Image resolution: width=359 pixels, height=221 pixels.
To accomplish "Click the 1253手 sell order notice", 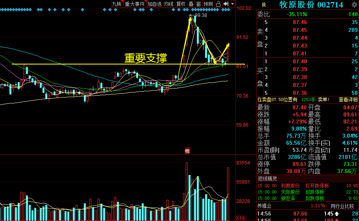I will 308,100.
